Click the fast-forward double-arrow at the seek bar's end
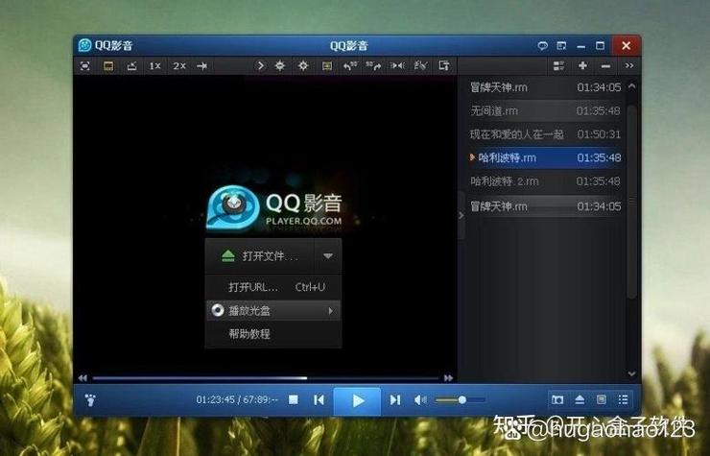The height and width of the screenshot is (456, 710). 449,377
